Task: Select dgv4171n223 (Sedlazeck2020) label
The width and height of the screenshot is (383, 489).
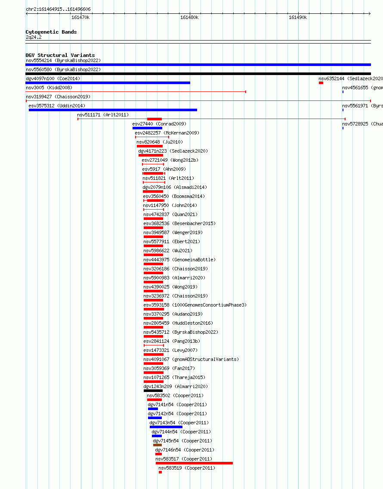Action: coord(173,151)
